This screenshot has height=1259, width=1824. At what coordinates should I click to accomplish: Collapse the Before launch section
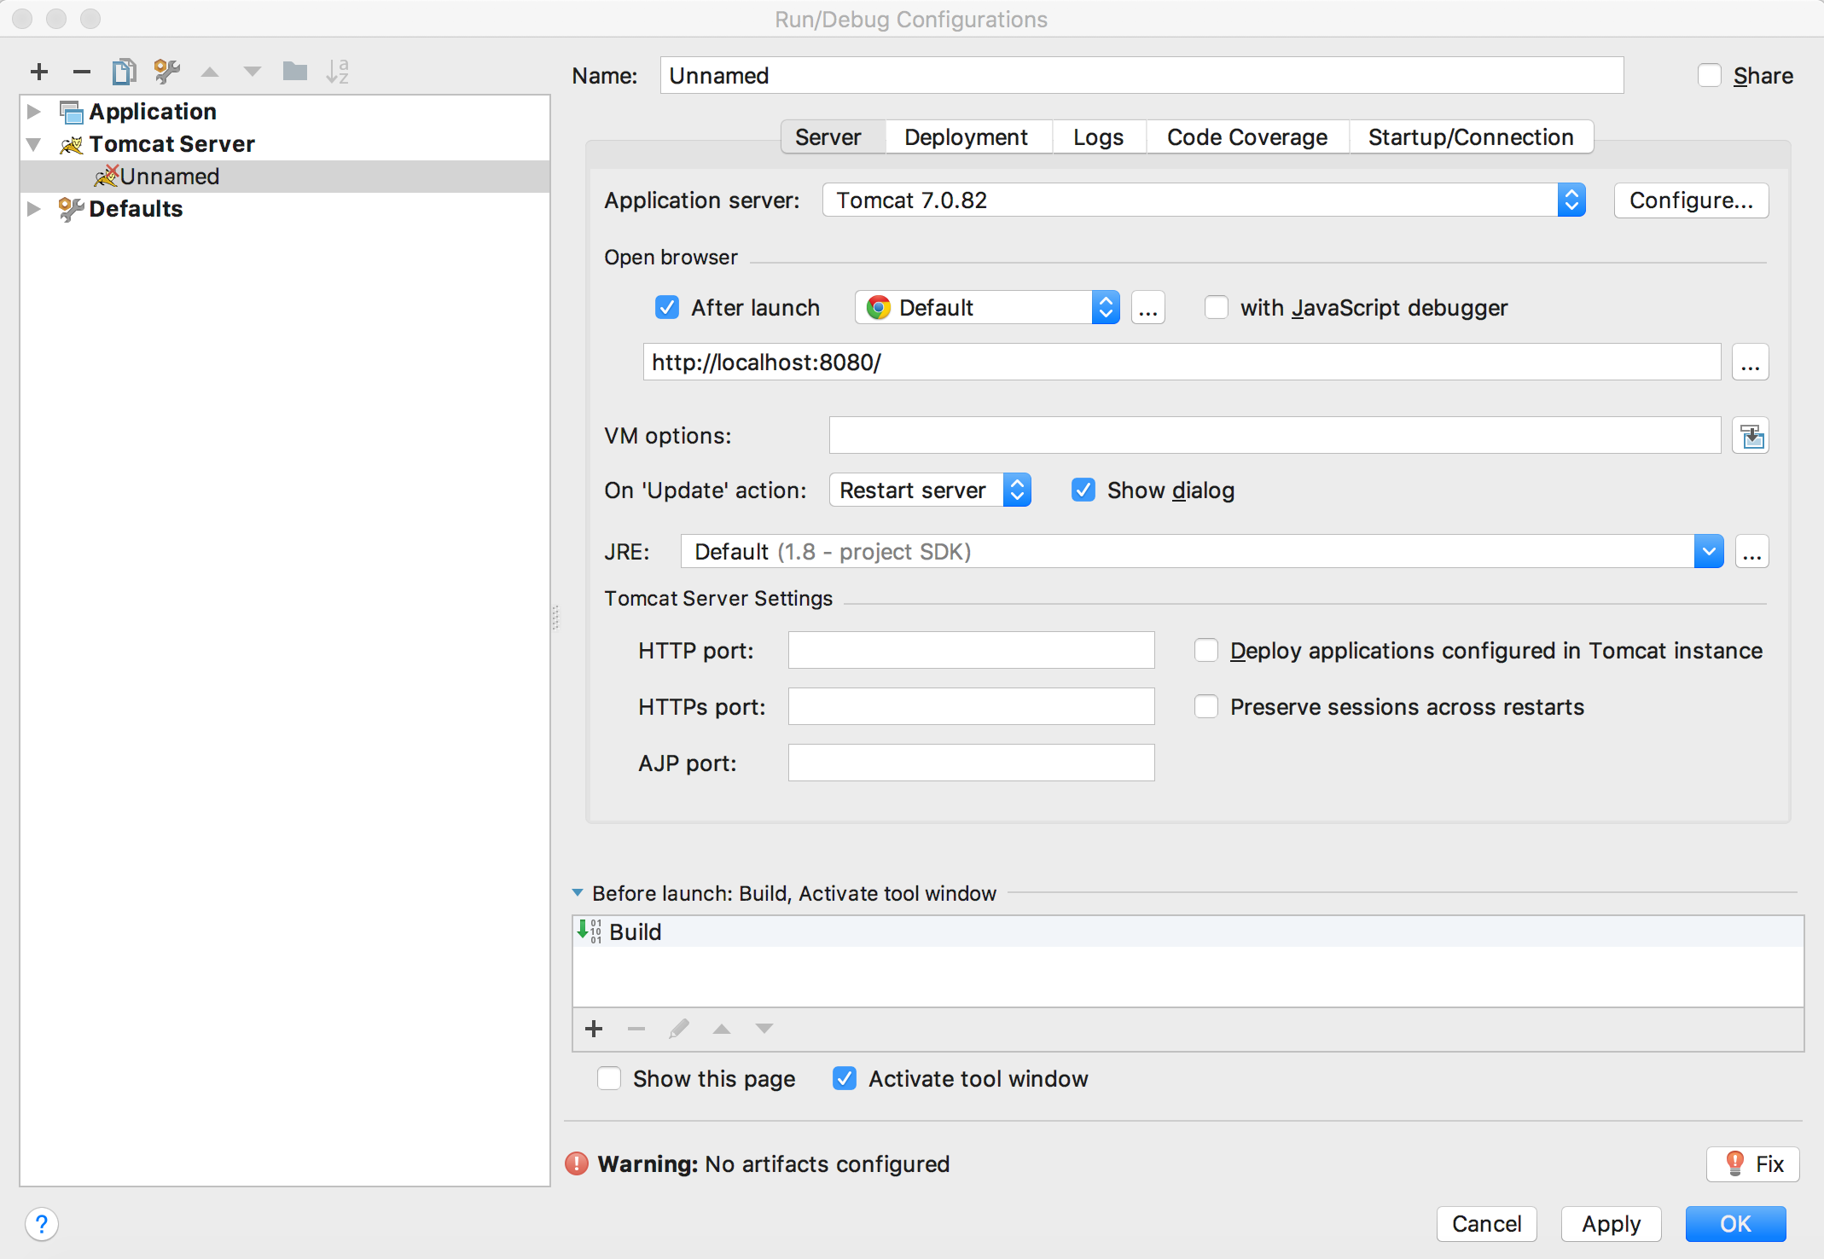coord(578,893)
